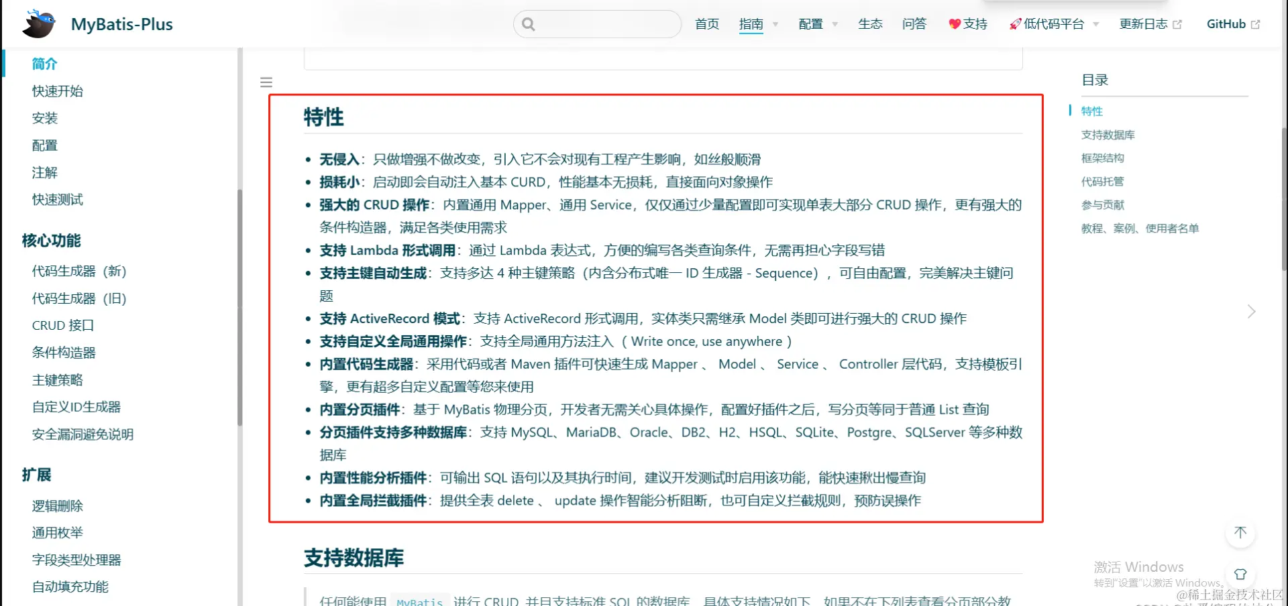1288x606 pixels.
Task: Click the 目录 contents panel title
Action: coord(1095,80)
